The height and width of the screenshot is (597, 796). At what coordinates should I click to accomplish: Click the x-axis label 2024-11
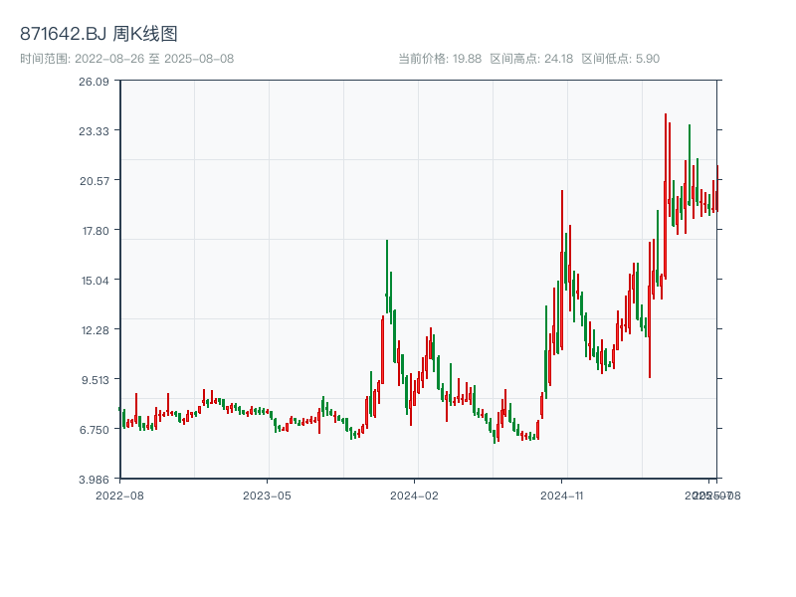click(x=562, y=496)
